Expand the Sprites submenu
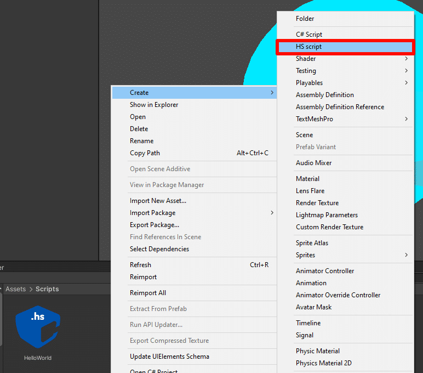 point(345,255)
